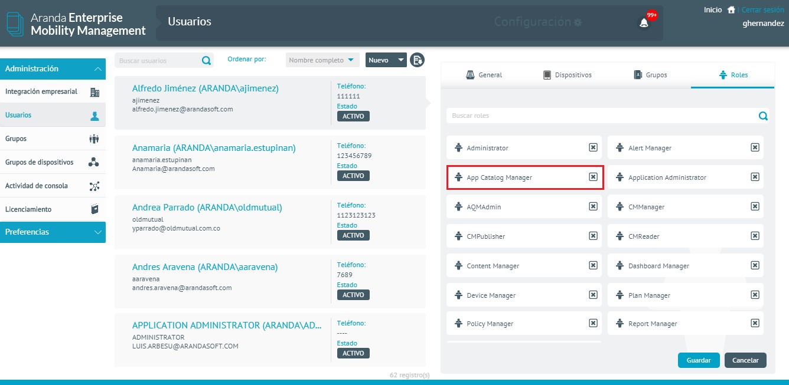Remove the Alert Manager role

755,147
